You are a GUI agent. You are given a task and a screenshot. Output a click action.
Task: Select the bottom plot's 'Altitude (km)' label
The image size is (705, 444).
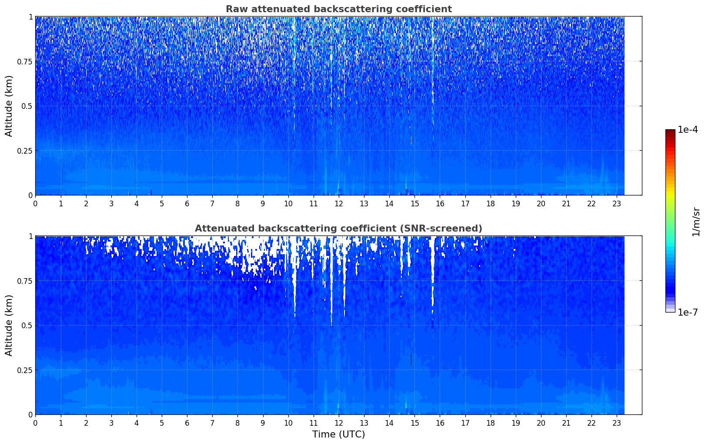pos(9,325)
